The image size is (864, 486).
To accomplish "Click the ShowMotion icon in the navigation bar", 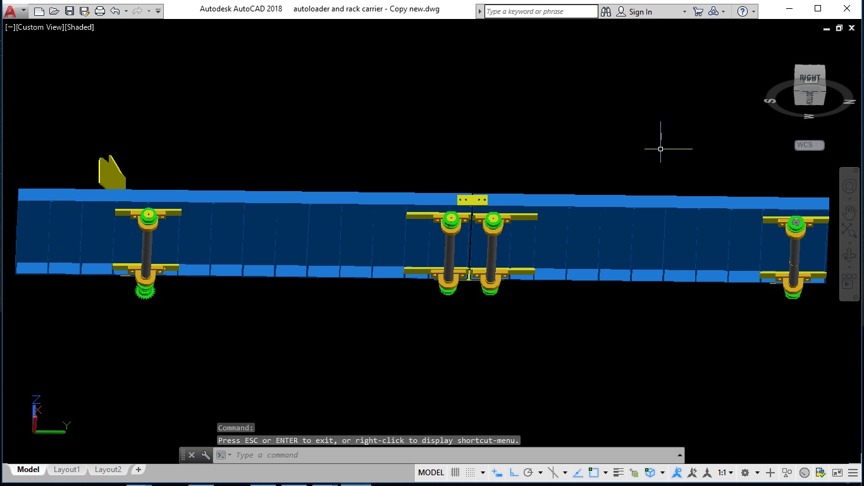I will point(849,280).
